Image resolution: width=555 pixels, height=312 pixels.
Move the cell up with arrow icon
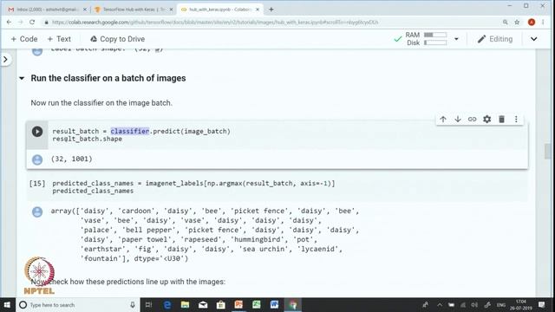click(x=443, y=120)
